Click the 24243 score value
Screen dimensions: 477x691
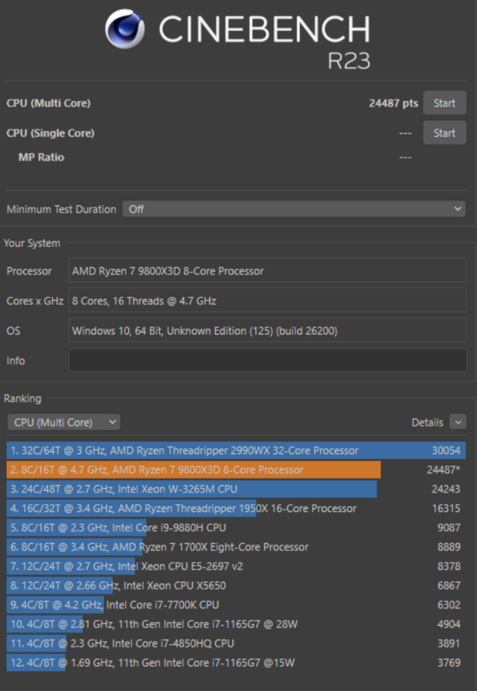pos(446,489)
